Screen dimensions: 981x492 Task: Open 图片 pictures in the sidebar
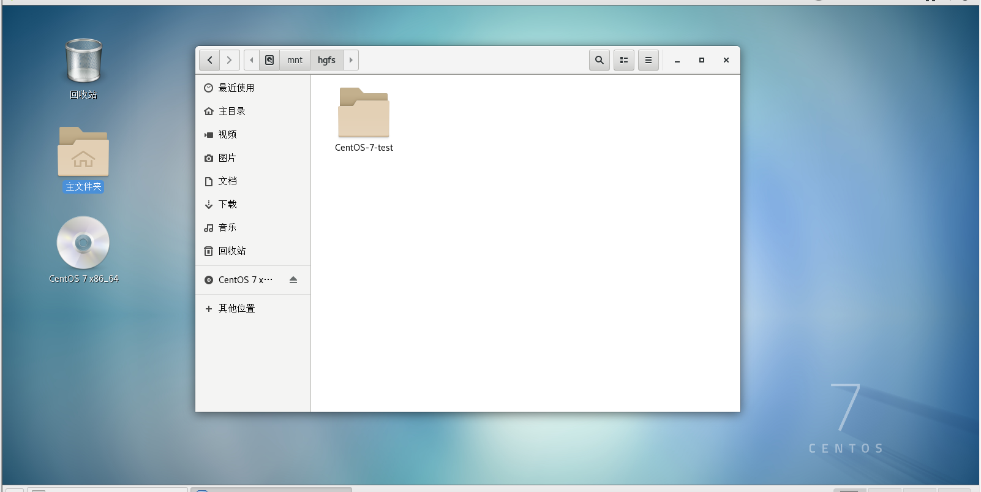(253, 157)
